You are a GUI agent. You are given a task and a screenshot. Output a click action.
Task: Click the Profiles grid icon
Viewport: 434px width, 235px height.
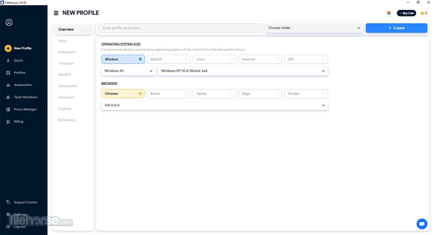tap(8, 73)
